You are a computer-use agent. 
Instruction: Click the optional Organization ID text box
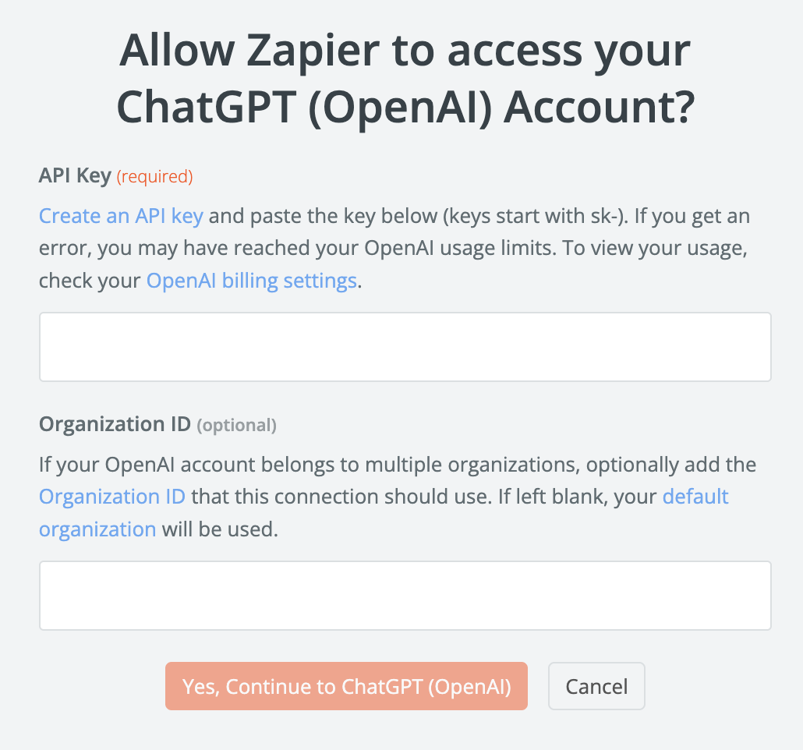[405, 595]
